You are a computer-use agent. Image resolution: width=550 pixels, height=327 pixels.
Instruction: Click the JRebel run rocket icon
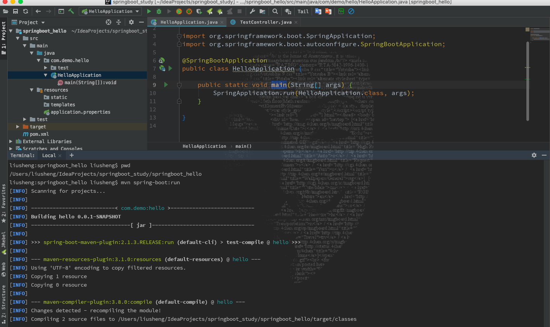click(210, 11)
